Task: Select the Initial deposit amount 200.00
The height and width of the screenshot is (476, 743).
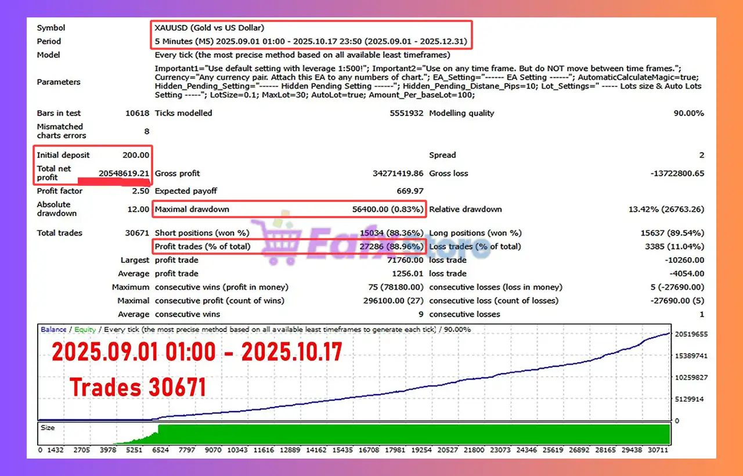Action: [136, 155]
